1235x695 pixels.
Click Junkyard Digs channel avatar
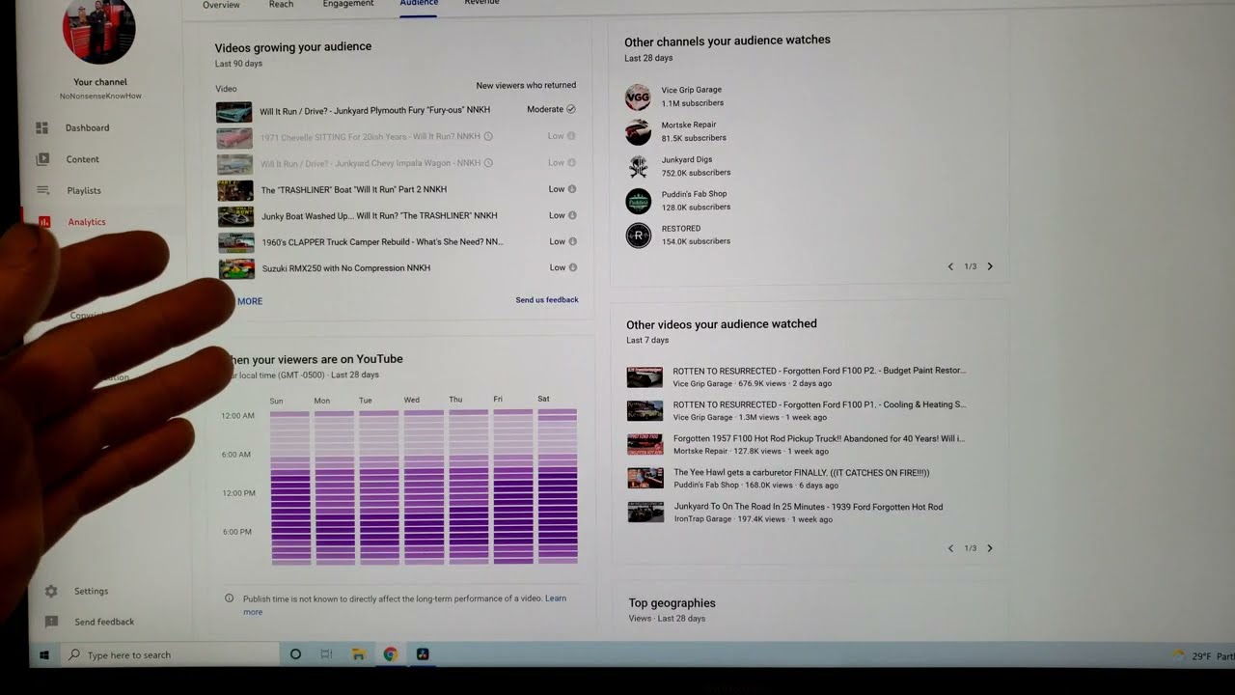638,166
